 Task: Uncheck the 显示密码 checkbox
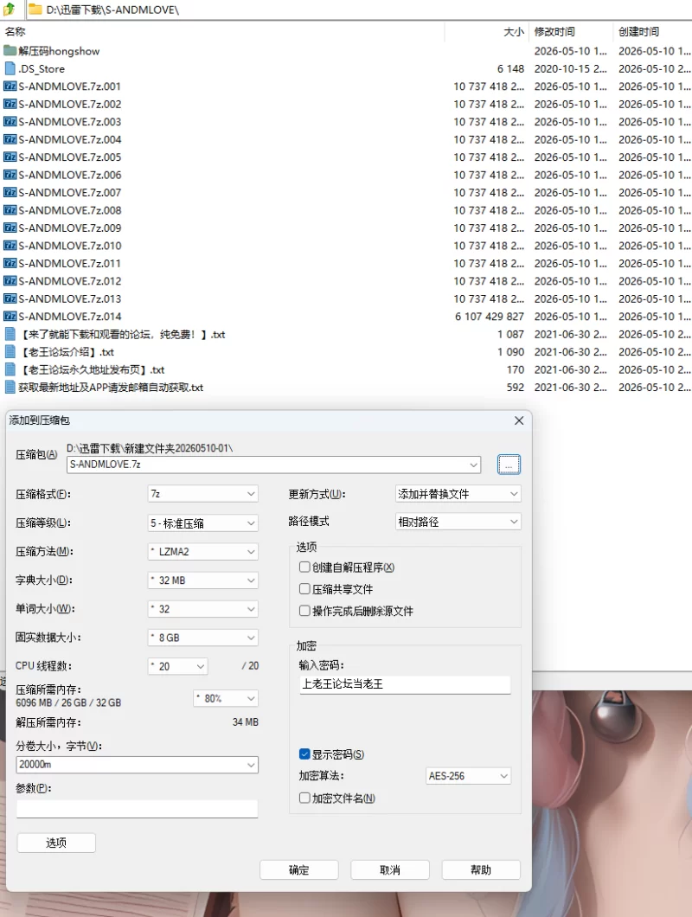[304, 753]
